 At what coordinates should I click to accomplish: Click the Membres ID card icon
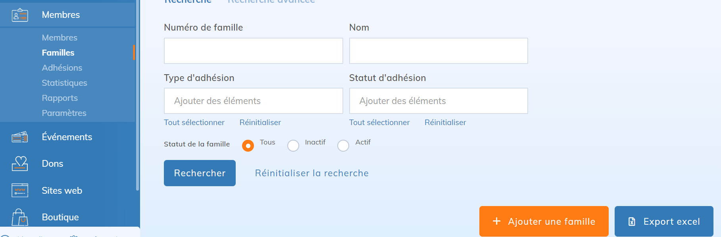coord(20,15)
